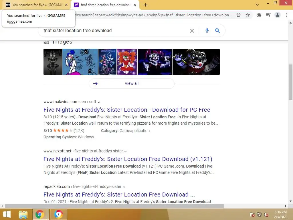Open the grayscale animatronic thumbnail
Screen dimensions: 293x220
[53, 62]
